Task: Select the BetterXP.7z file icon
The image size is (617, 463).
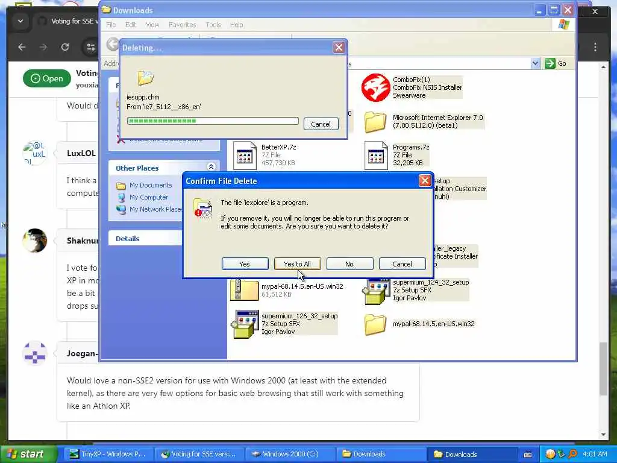Action: (x=245, y=155)
